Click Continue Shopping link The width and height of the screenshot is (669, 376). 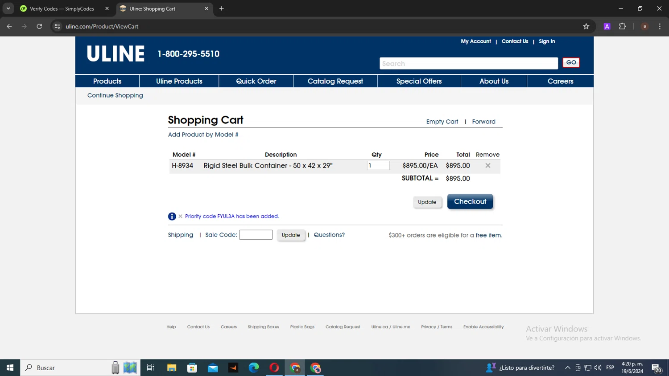[115, 95]
